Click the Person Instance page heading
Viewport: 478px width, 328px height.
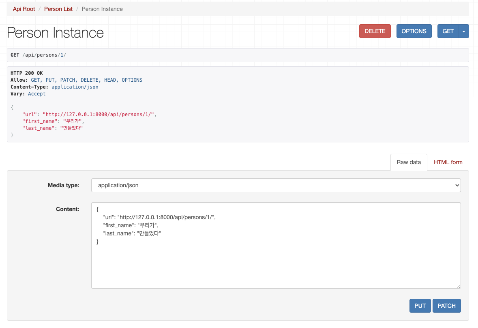coord(55,32)
